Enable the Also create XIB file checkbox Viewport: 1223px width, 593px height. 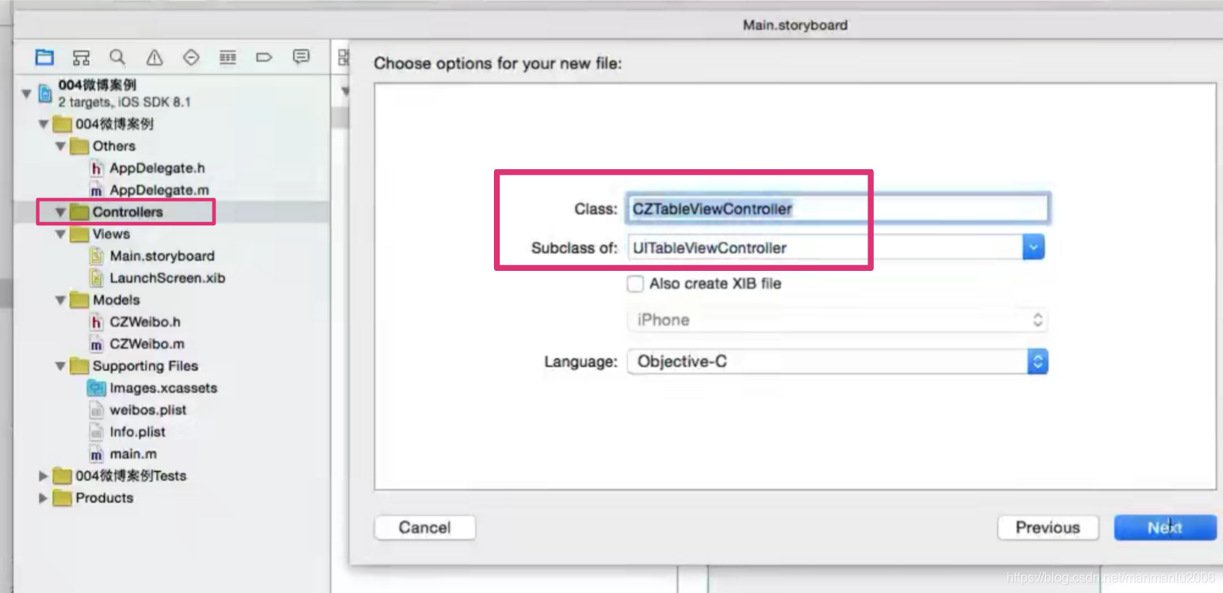(636, 284)
